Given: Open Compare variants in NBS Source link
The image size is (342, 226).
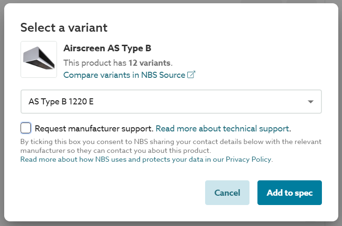Looking at the screenshot, I should (129, 75).
